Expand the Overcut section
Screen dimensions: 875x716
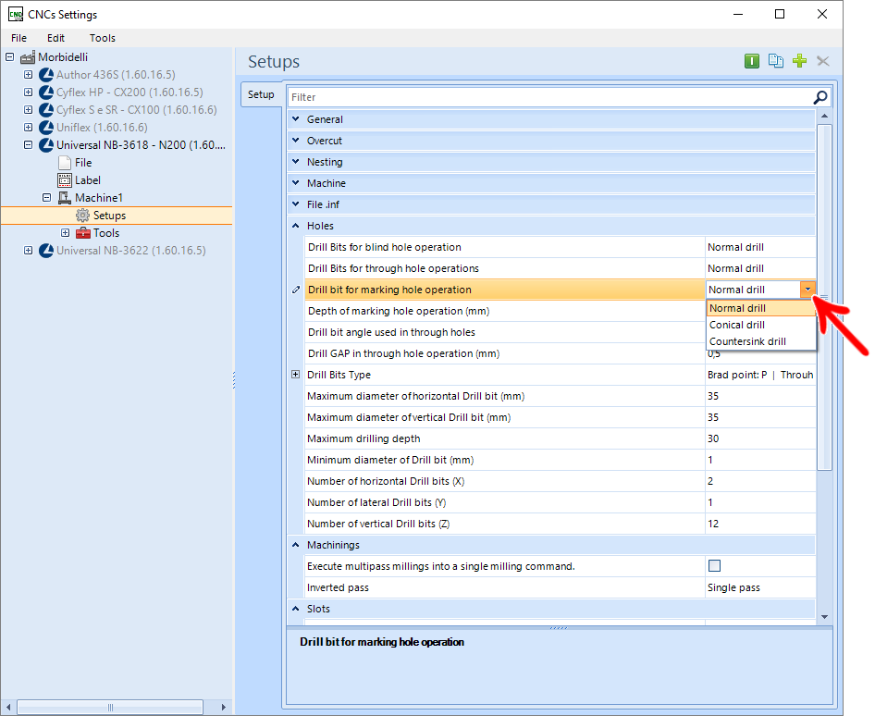pos(296,141)
